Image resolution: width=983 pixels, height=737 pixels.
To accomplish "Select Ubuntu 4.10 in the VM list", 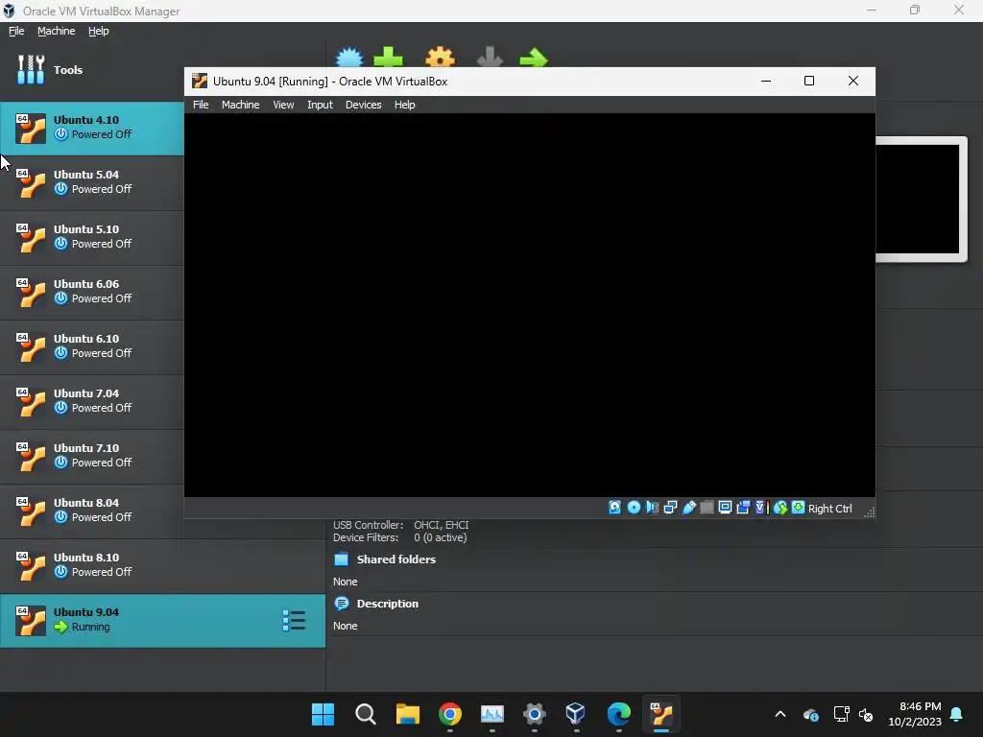I will click(91, 128).
